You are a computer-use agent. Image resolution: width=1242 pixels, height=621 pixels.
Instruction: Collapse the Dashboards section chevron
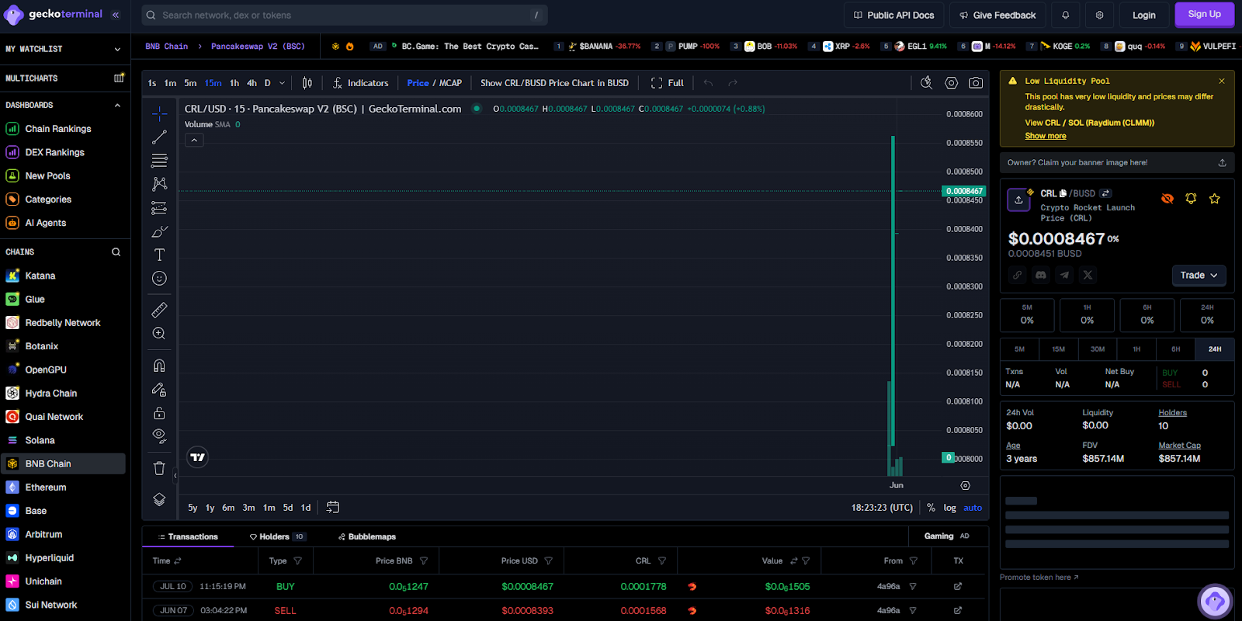pyautogui.click(x=117, y=105)
